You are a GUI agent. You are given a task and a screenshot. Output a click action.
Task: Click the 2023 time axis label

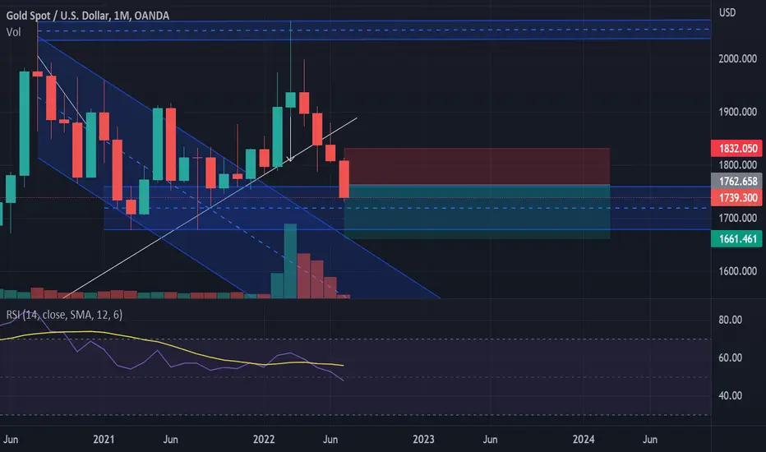coord(423,440)
